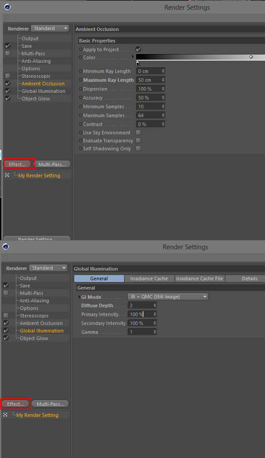Open the GI Mode dropdown
Image resolution: width=265 pixels, height=458 pixels.
click(x=168, y=297)
